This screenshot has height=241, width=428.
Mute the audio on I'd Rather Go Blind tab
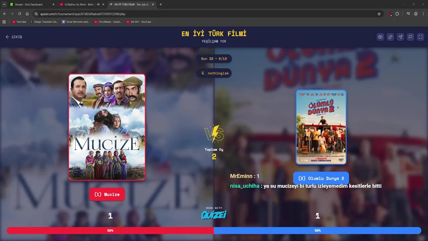(98, 4)
